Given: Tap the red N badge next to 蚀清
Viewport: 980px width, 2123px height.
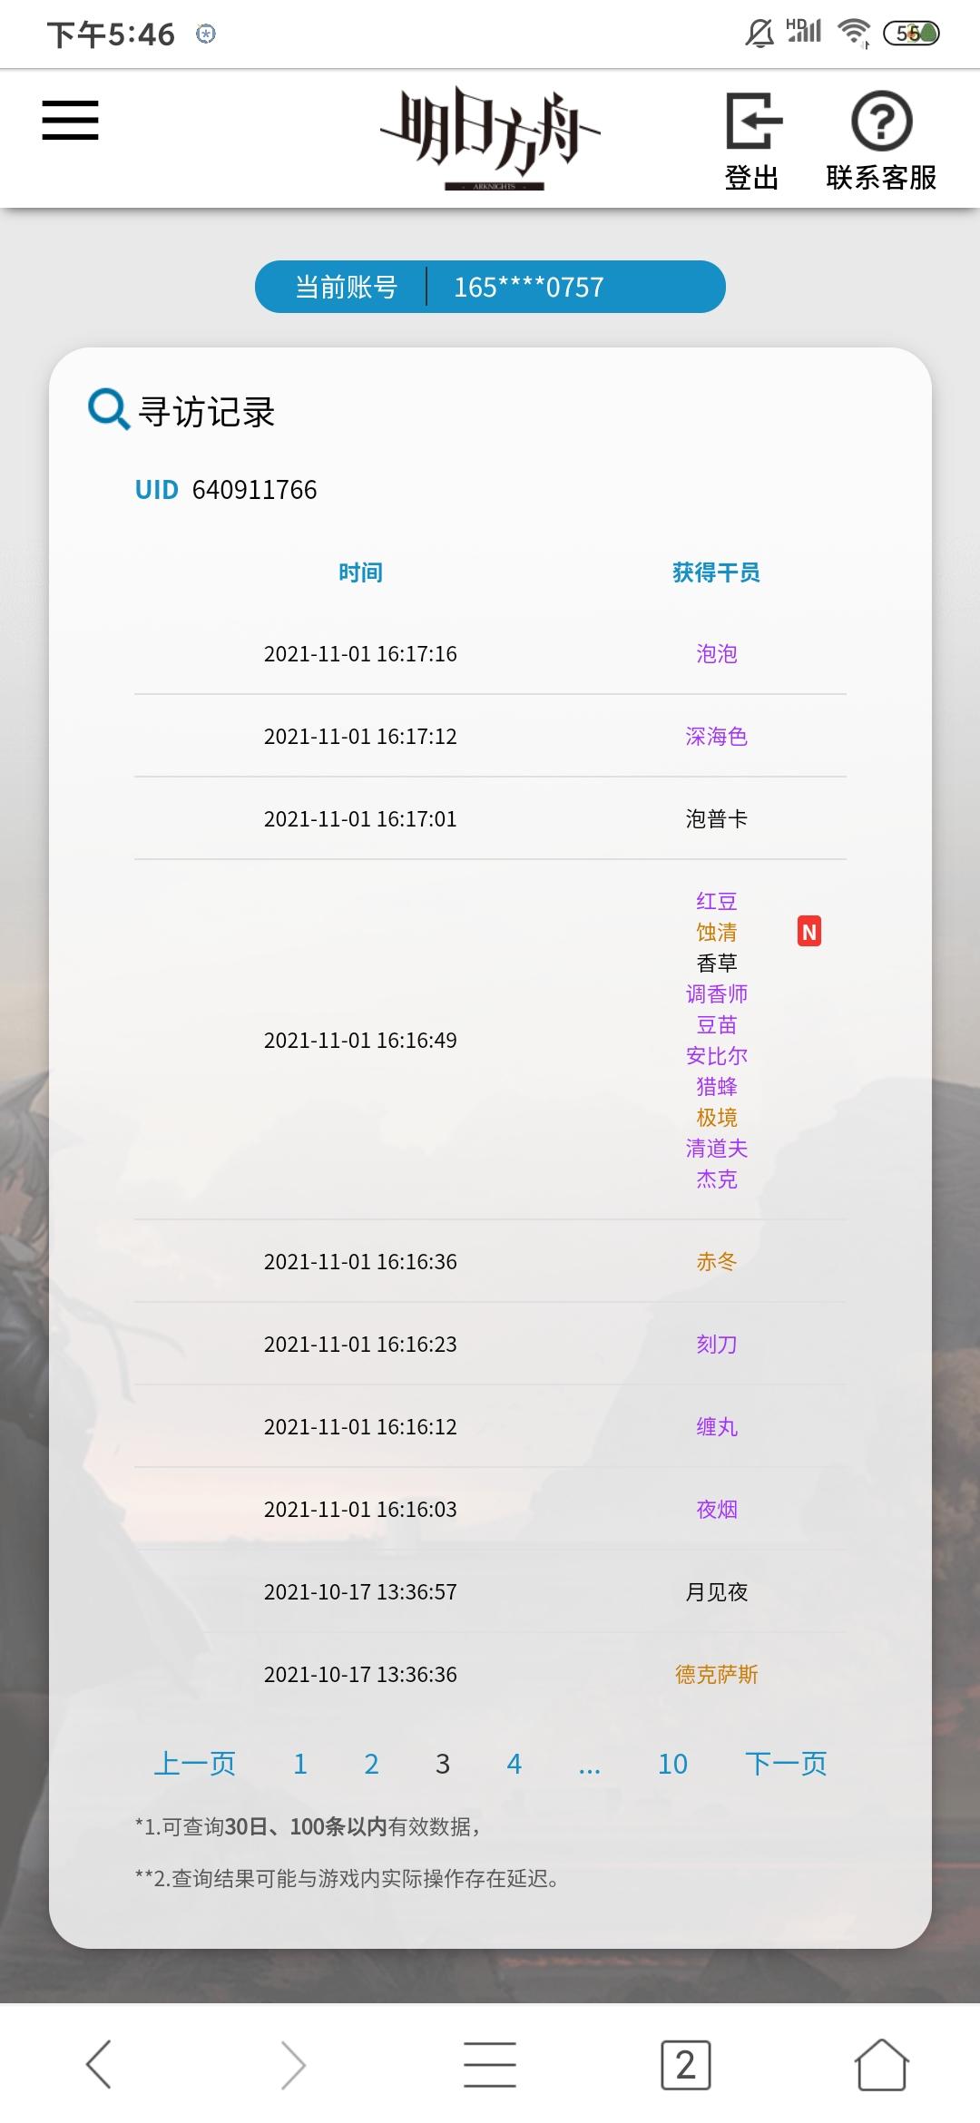Looking at the screenshot, I should click(809, 932).
